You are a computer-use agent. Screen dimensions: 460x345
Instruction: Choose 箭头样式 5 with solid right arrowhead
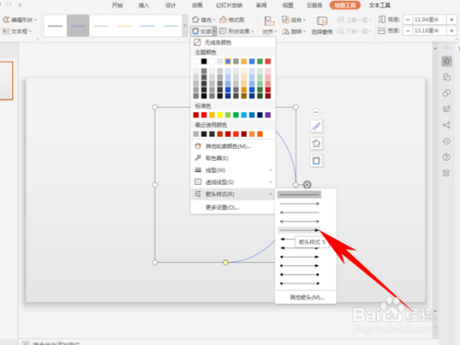[x=299, y=230]
